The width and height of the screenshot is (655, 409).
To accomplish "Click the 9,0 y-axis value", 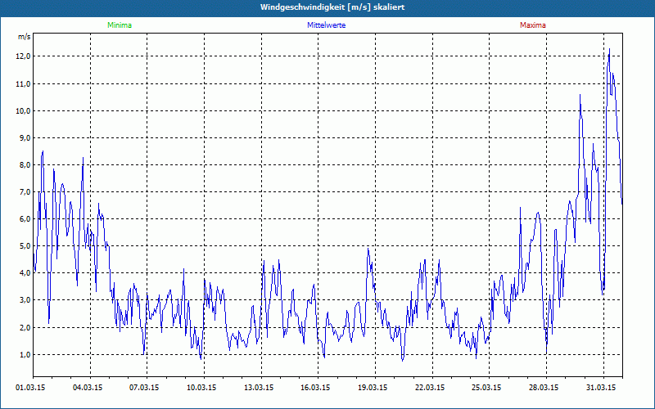I will pos(25,137).
